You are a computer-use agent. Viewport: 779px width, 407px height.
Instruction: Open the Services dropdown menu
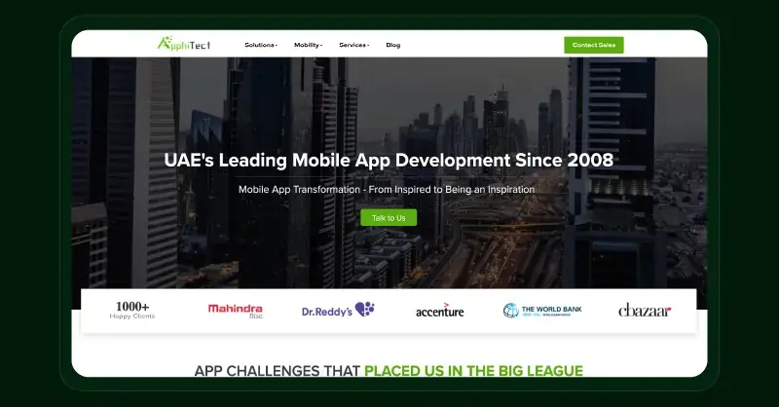tap(353, 45)
